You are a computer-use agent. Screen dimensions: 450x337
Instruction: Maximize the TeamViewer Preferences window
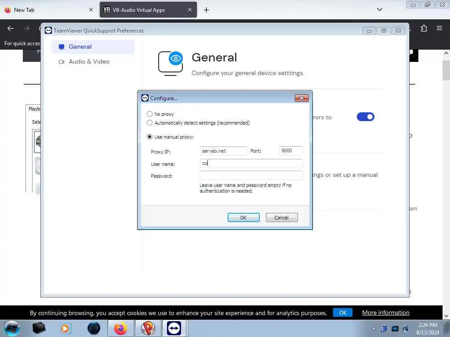pos(384,30)
